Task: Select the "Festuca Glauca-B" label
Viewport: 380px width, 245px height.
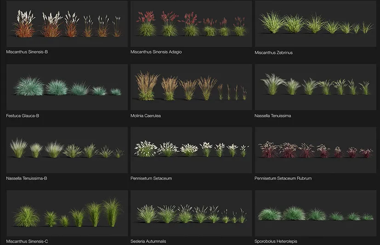Action: point(23,116)
